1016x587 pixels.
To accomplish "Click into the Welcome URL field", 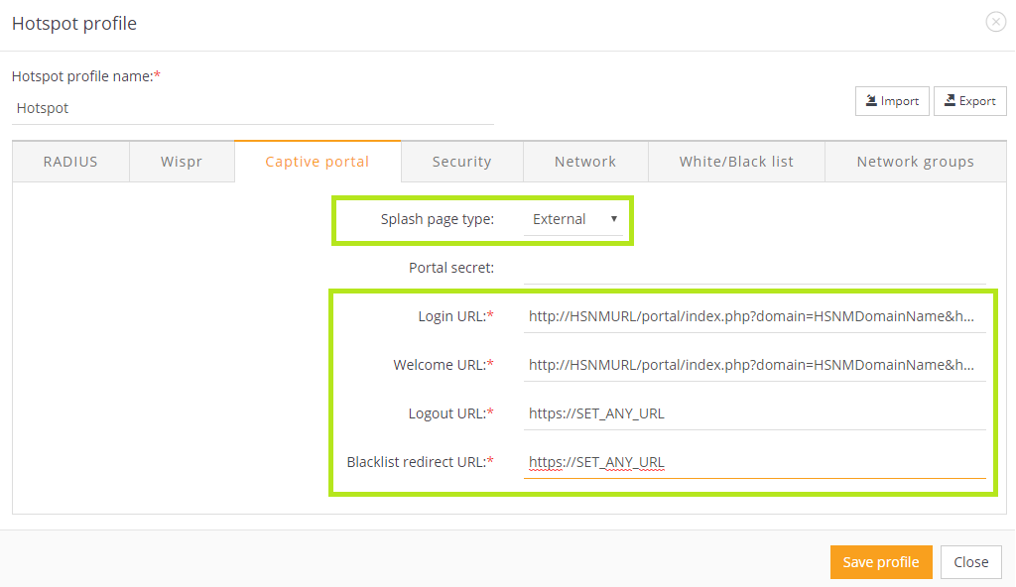I will click(754, 365).
